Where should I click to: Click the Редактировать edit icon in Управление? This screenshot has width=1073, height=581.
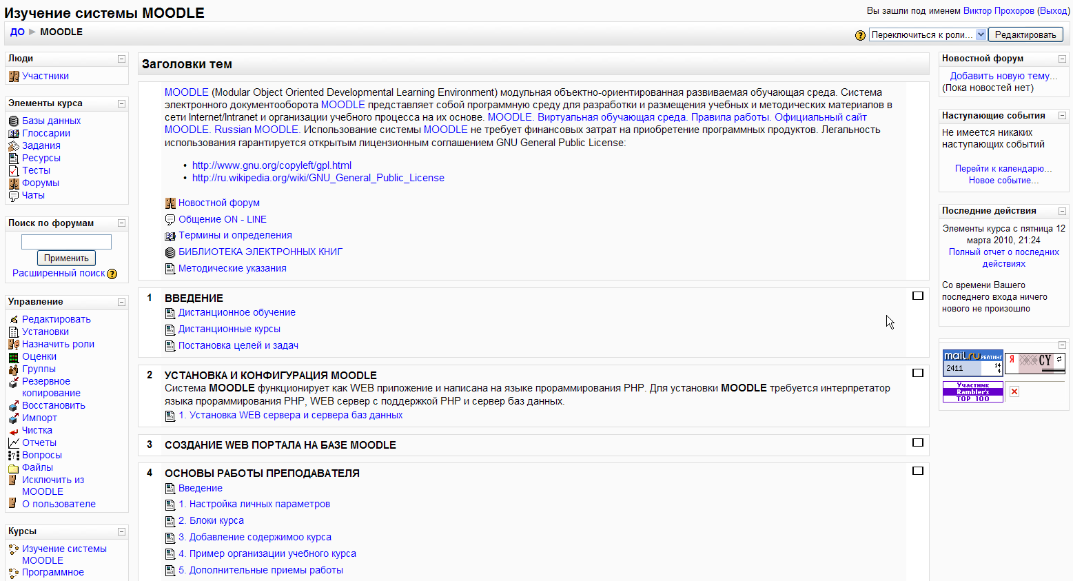(x=14, y=320)
